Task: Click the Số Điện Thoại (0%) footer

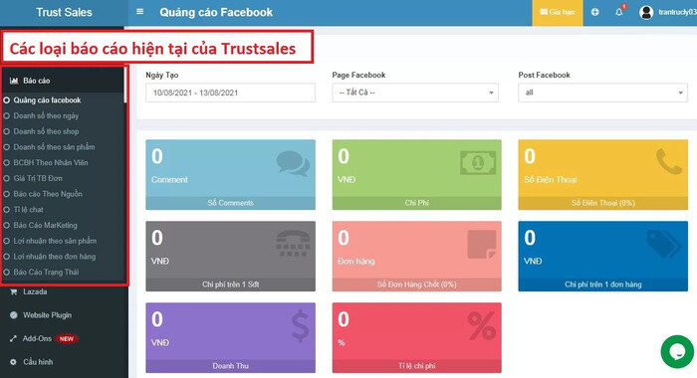Action: [602, 203]
